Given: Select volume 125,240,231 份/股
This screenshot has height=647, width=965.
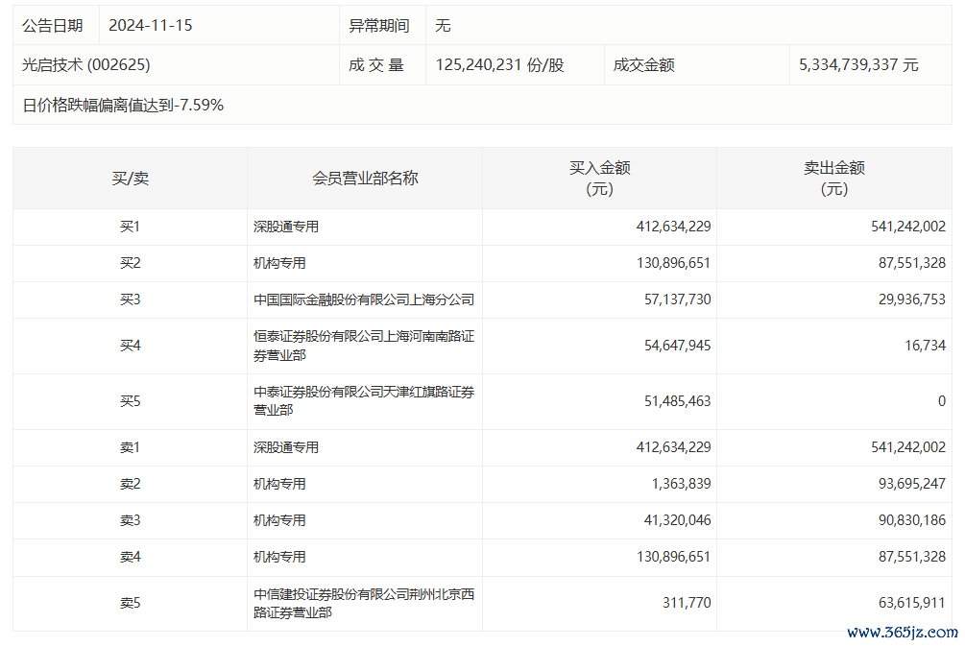Looking at the screenshot, I should [x=499, y=65].
